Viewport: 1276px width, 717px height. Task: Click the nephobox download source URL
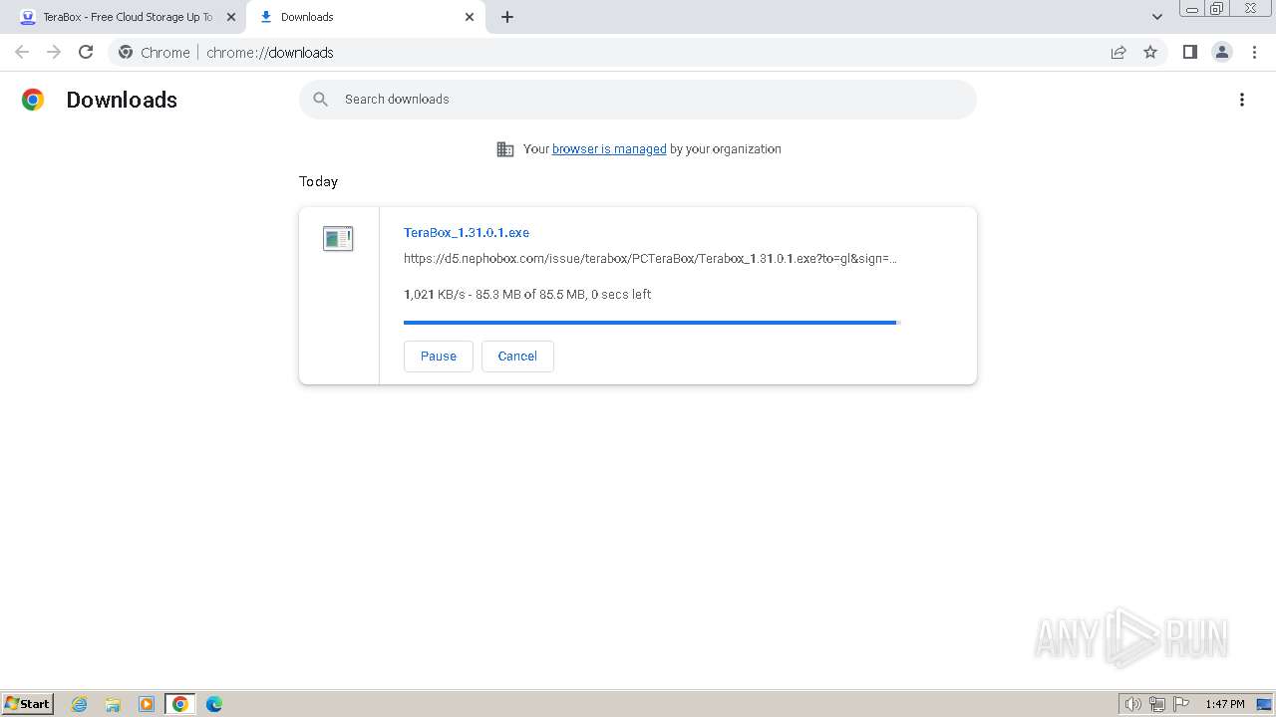pos(650,259)
